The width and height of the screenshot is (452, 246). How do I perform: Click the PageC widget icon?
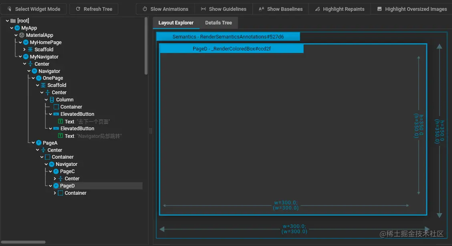pos(56,171)
